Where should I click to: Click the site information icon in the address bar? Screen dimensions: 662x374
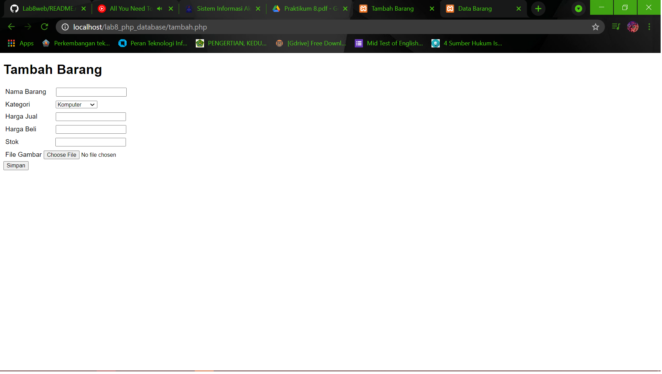(x=65, y=27)
